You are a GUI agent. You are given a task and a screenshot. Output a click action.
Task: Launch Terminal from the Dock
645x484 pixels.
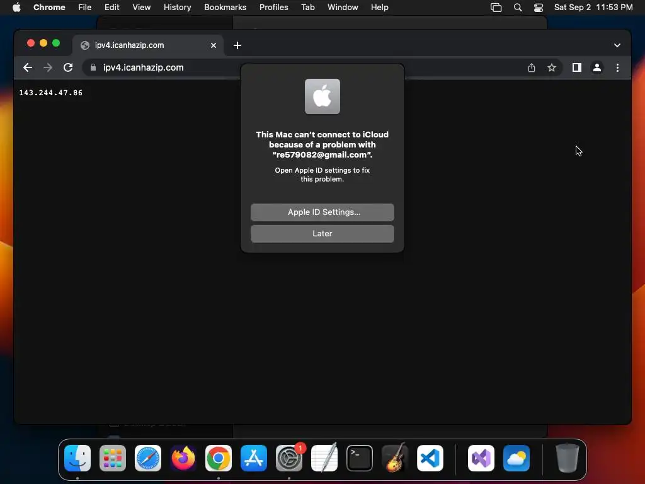[x=360, y=458]
